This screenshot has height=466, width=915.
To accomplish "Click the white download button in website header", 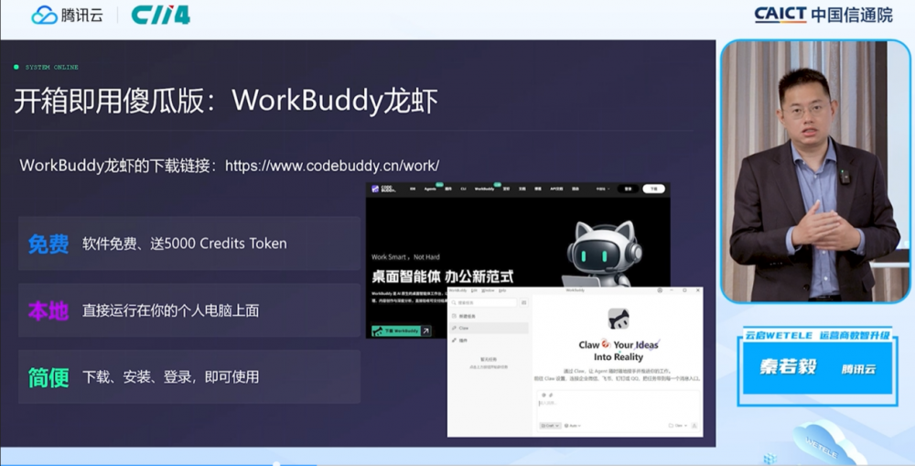I will point(653,189).
